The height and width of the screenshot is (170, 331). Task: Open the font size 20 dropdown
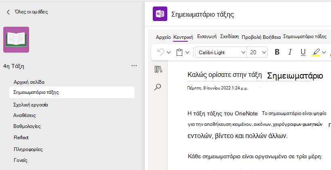click(257, 52)
